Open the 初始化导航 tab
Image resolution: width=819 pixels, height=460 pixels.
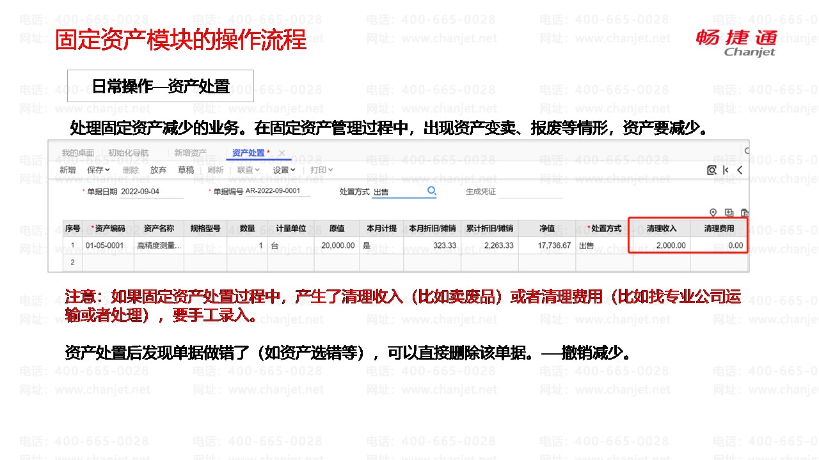tap(129, 153)
